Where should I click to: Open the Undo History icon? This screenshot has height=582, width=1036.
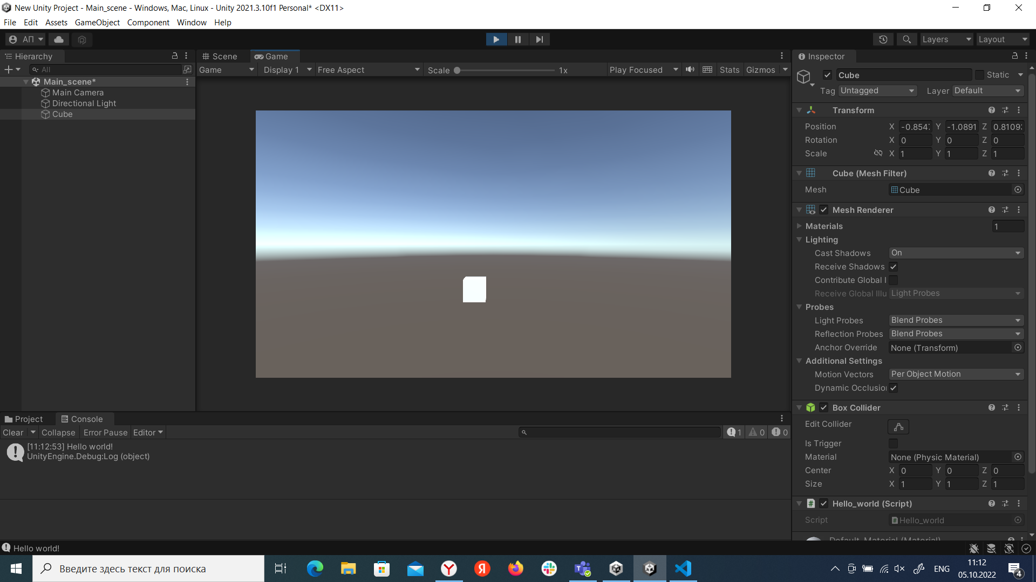[883, 39]
